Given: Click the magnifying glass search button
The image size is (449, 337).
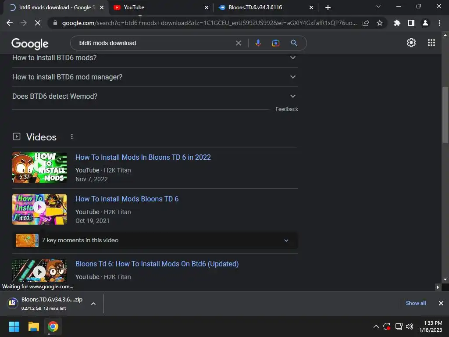Looking at the screenshot, I should tap(294, 43).
